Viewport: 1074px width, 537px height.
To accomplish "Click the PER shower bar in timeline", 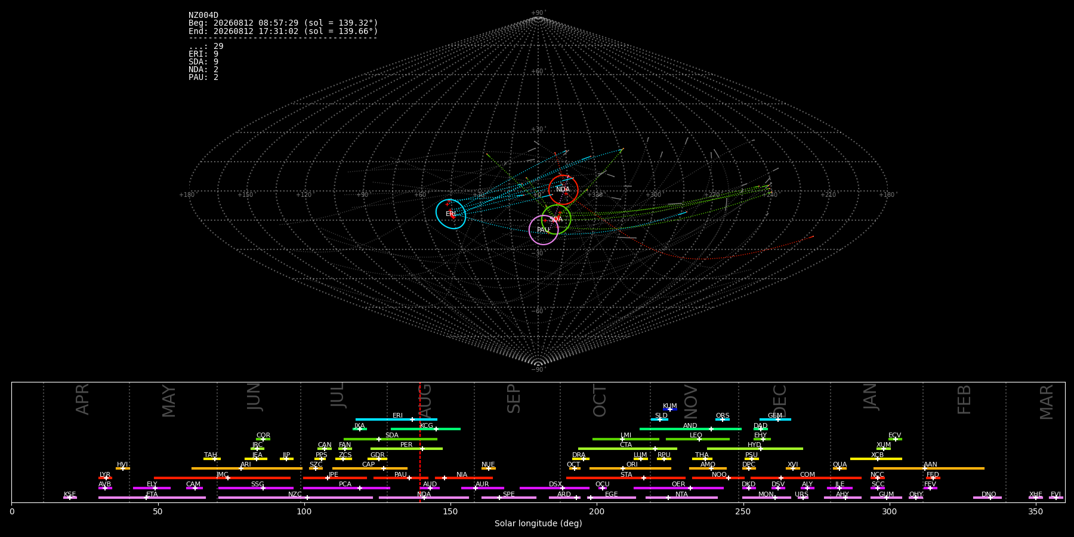I will (406, 449).
